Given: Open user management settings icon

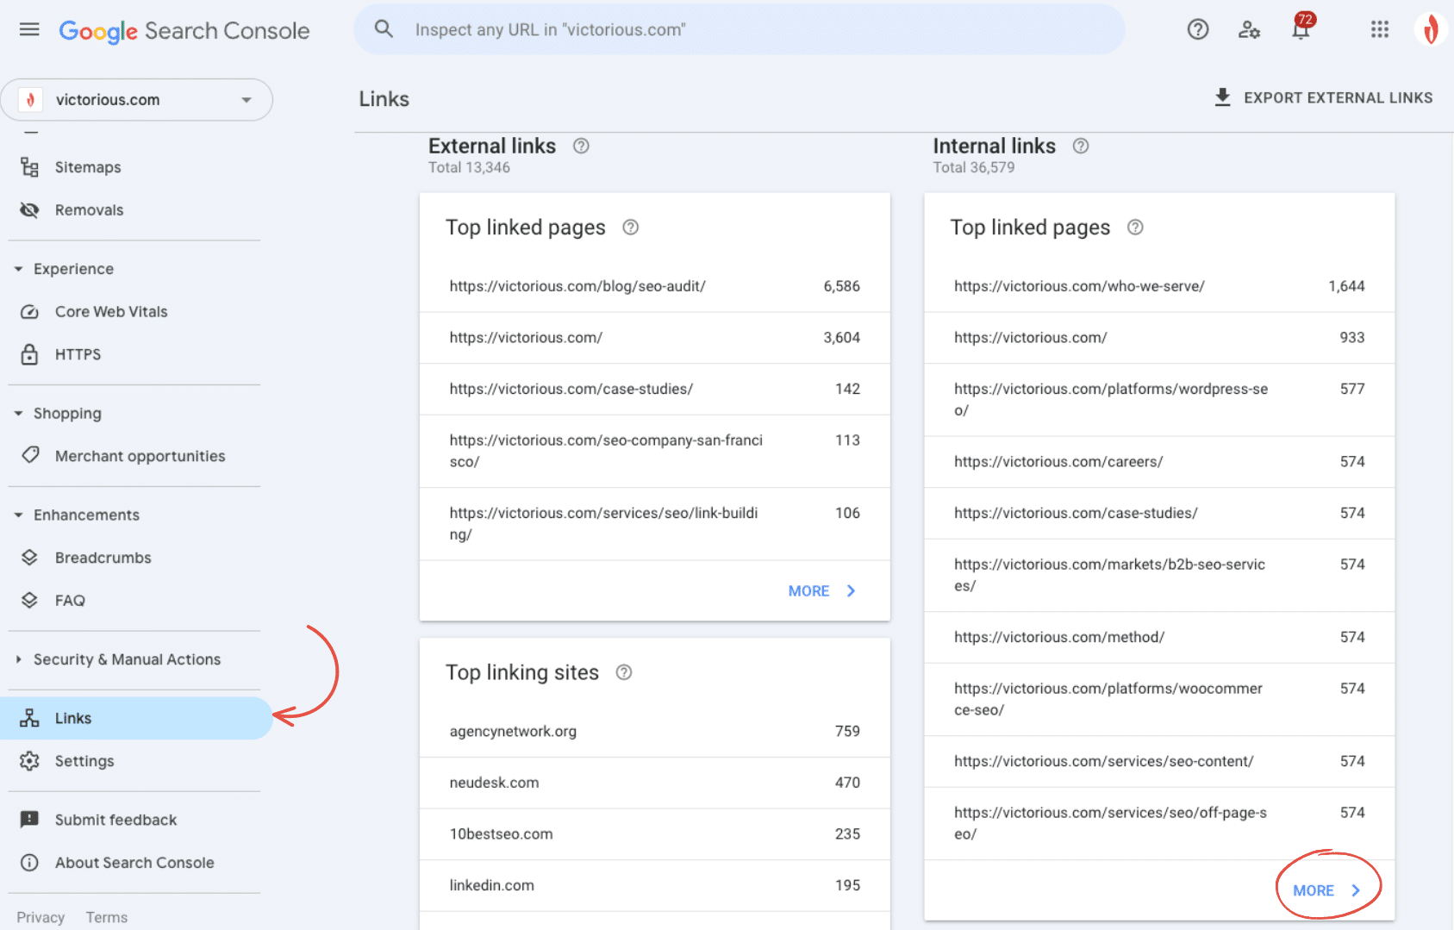Looking at the screenshot, I should [1249, 29].
